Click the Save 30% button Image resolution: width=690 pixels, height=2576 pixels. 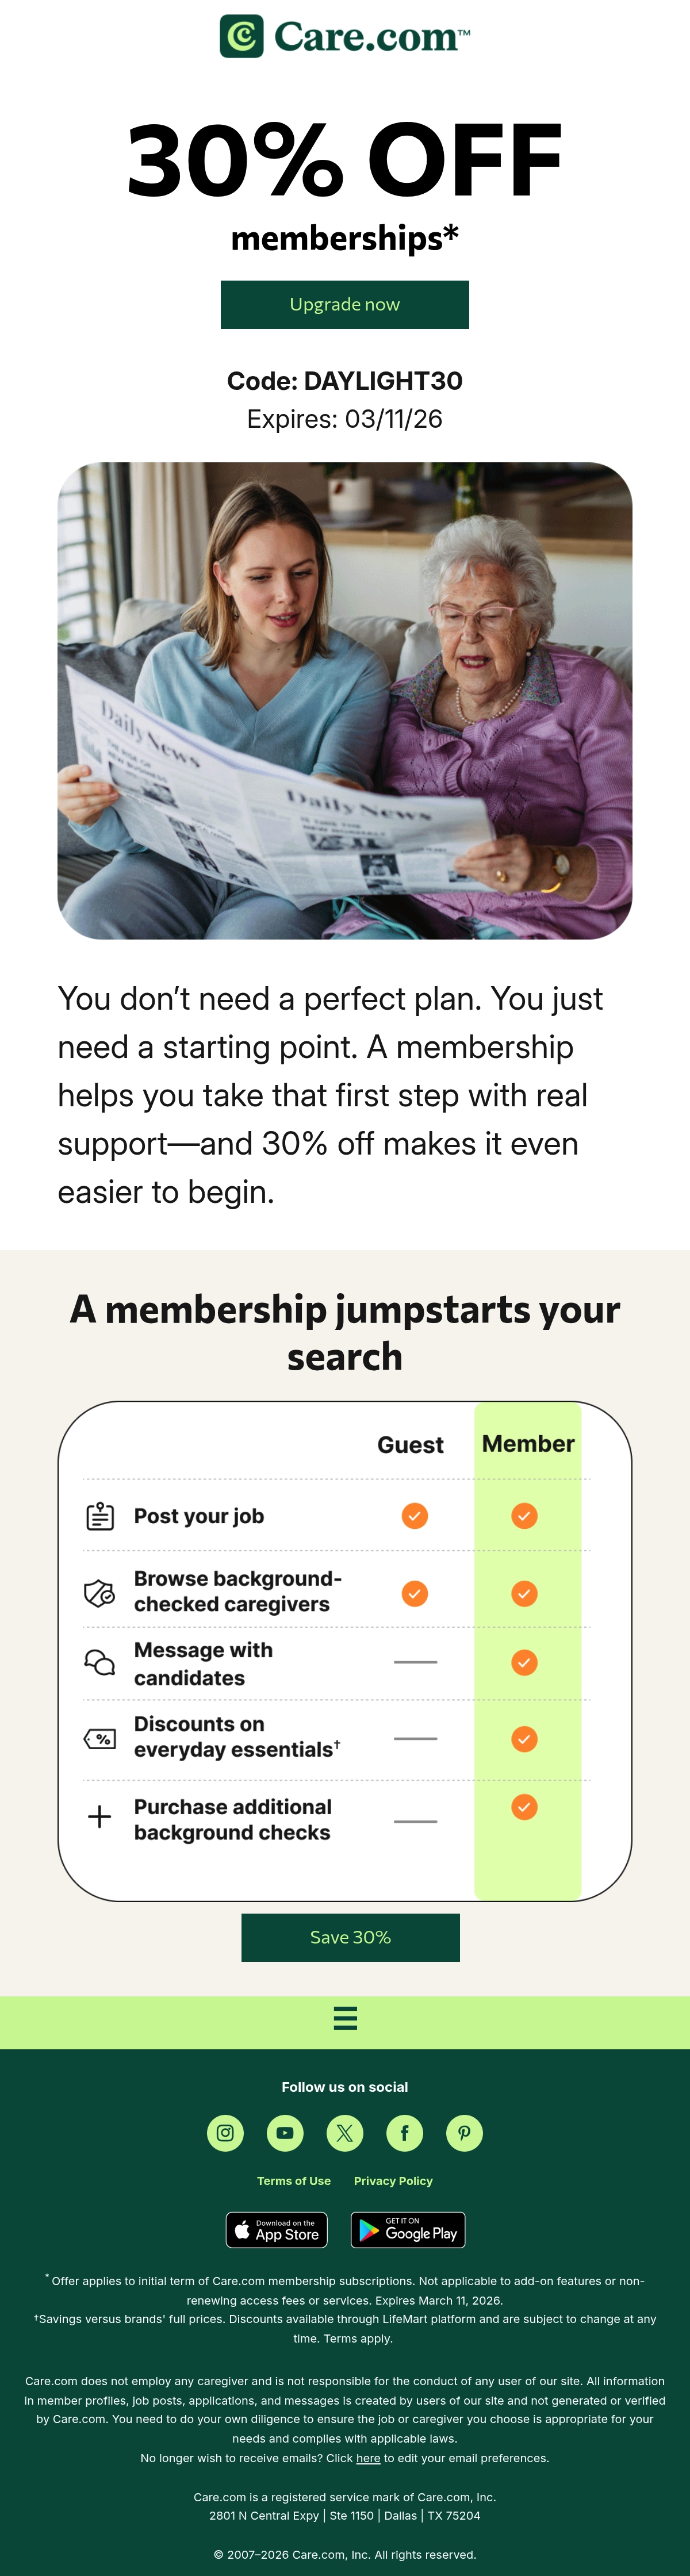[350, 1937]
